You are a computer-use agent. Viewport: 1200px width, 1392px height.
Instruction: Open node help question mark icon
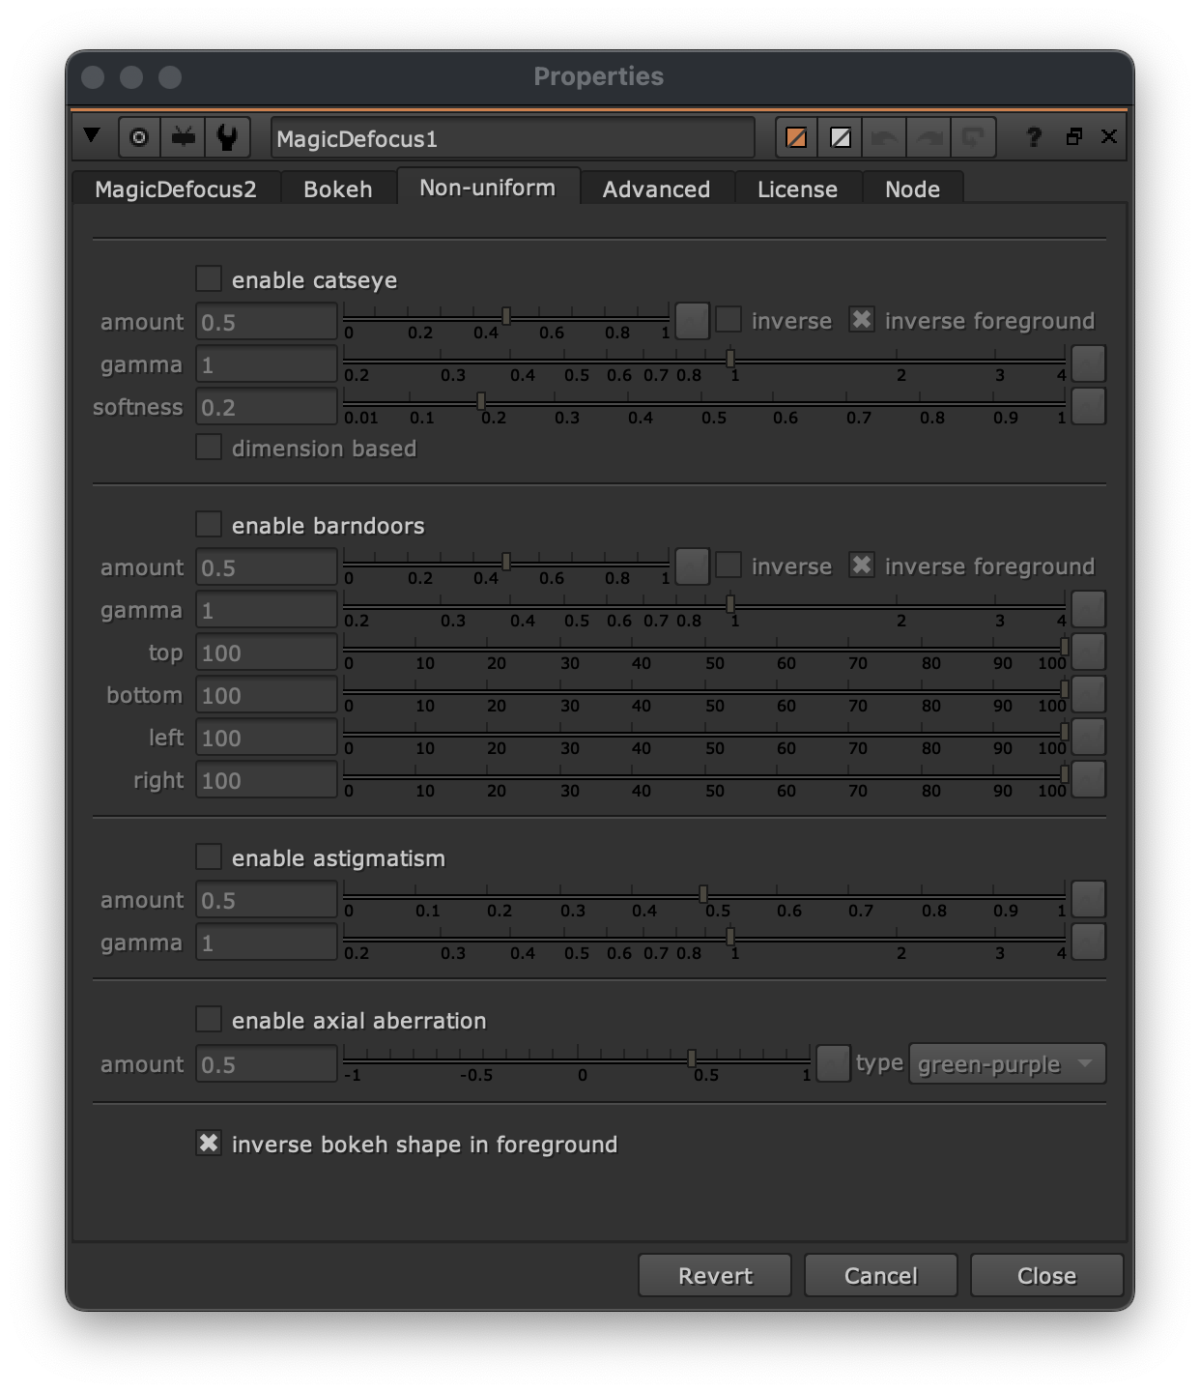pos(1033,137)
